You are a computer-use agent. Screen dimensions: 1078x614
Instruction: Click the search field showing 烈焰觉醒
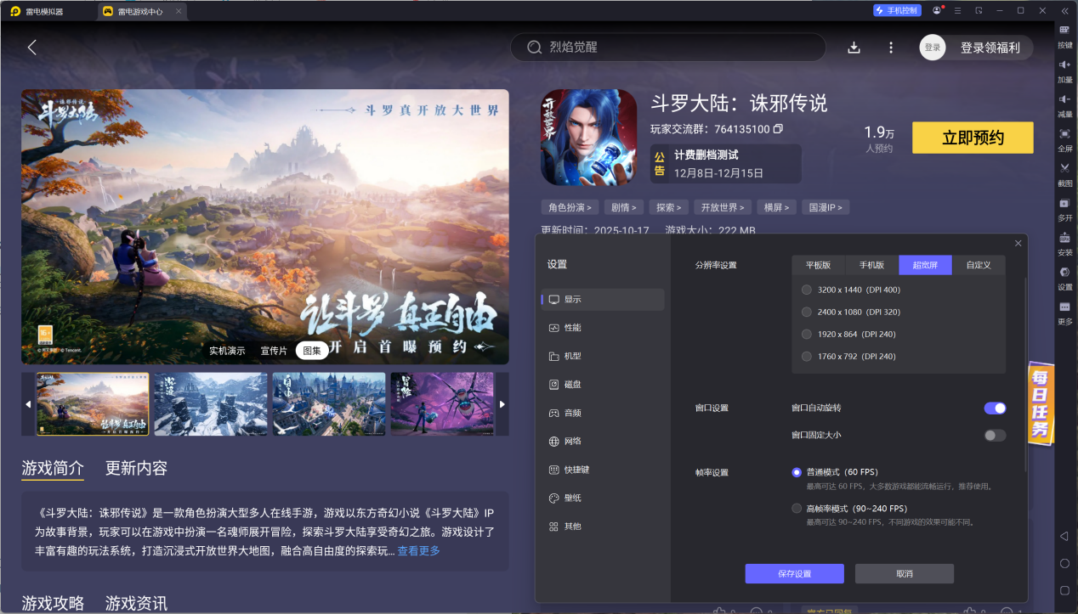667,47
